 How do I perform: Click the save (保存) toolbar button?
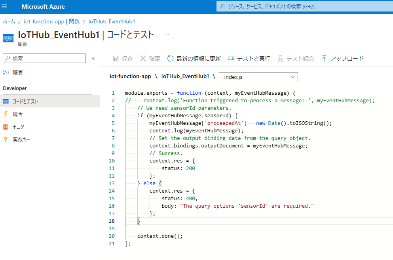(123, 59)
